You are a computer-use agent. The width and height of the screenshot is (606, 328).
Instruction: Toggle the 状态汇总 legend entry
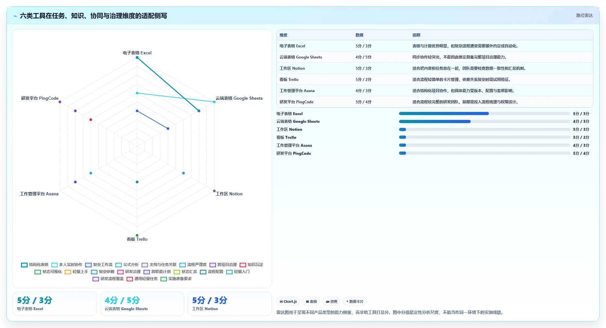click(185, 272)
